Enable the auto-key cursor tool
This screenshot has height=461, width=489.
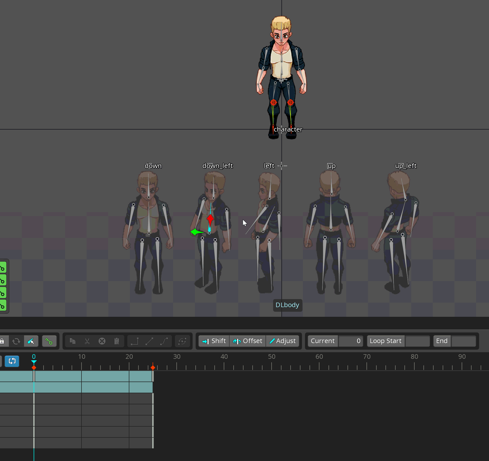(x=31, y=341)
